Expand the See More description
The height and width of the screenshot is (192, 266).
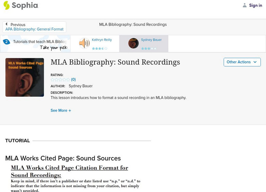[61, 110]
